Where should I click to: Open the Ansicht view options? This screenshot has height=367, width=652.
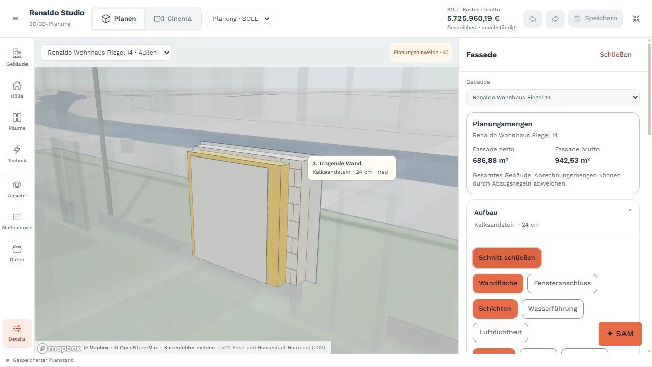17,189
